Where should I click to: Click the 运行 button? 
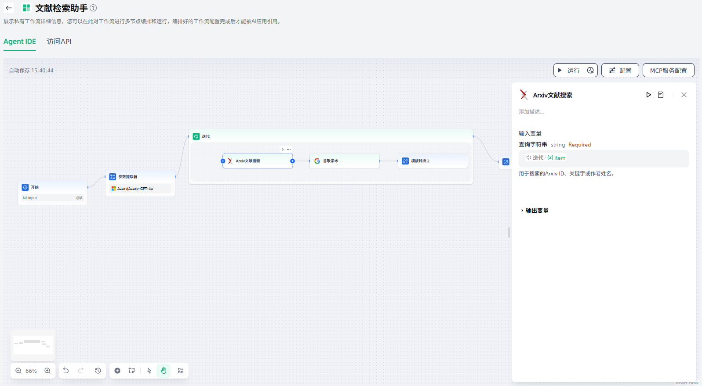(569, 70)
